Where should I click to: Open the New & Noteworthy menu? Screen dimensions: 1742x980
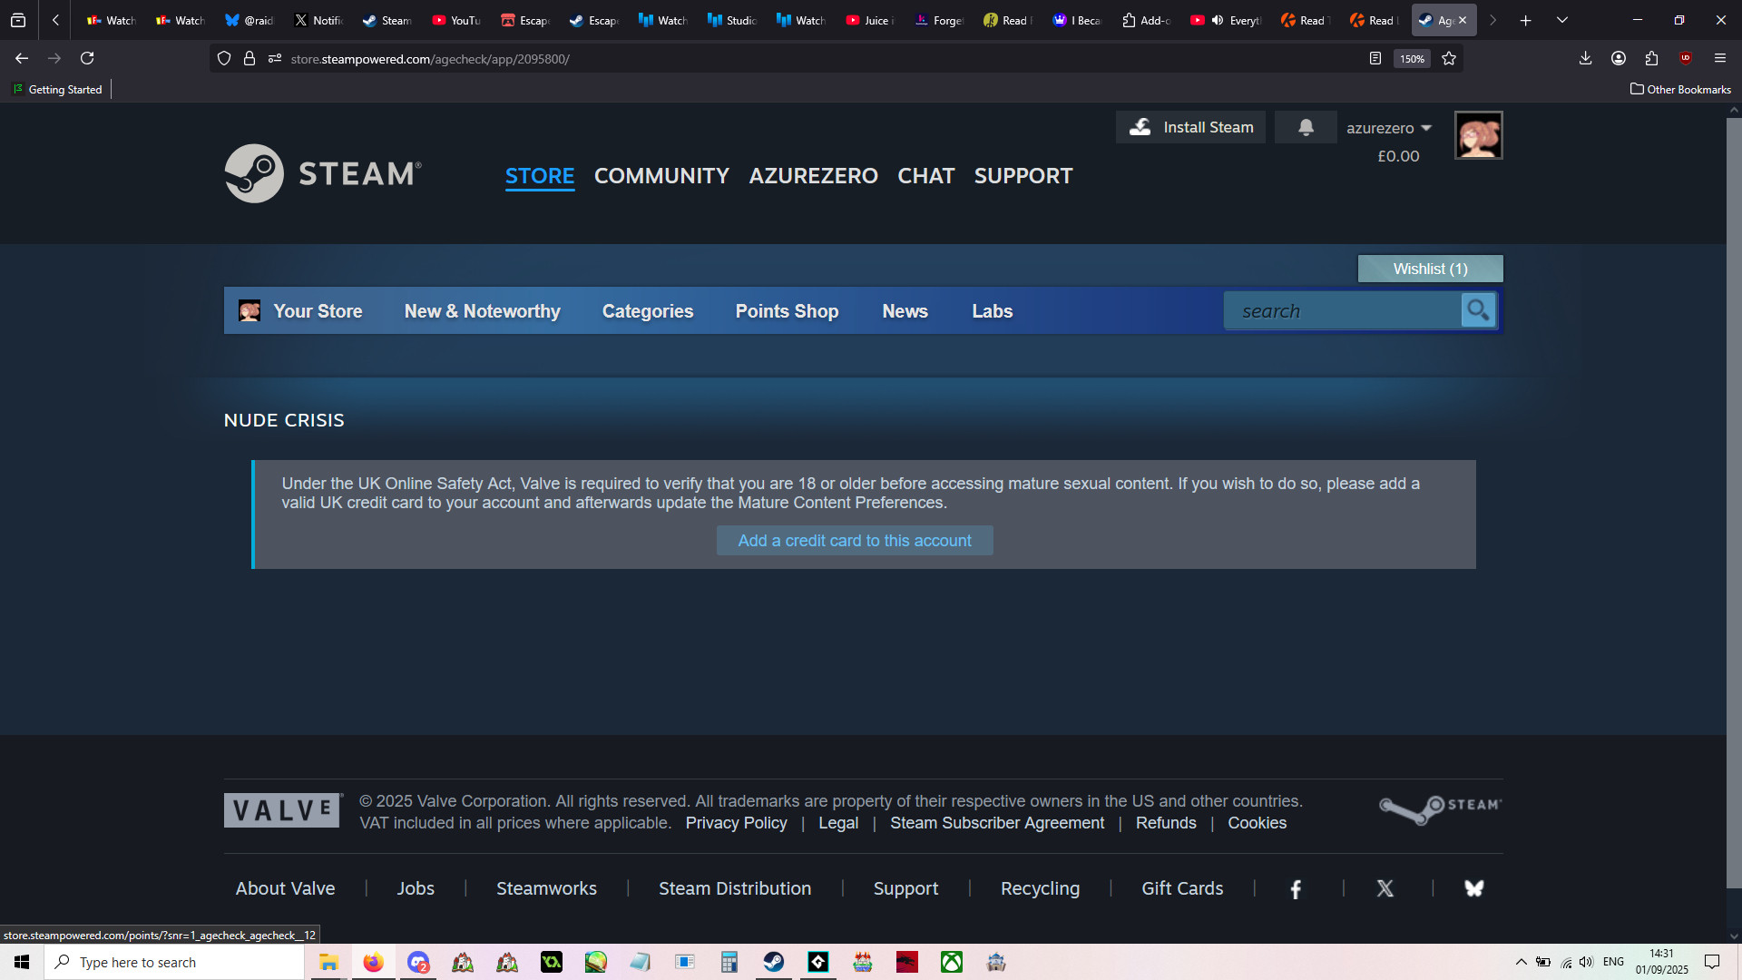483,311
